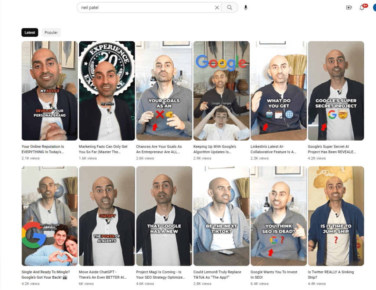Viewport: 376px width, 290px height.
Task: Open the 'Develop Your Personal Brand' short thumbnail
Action: [x=50, y=91]
